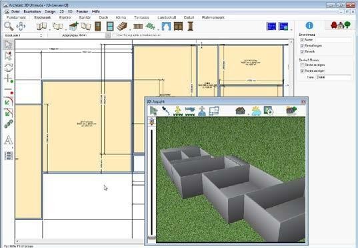
Task: Expand the dropdown arrow beside the blue view icons
Action: click(291, 30)
